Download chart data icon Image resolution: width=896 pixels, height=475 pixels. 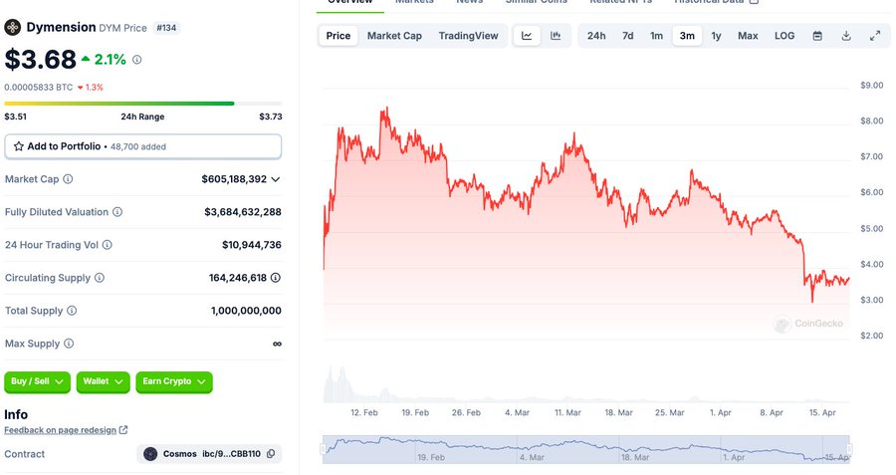point(846,36)
